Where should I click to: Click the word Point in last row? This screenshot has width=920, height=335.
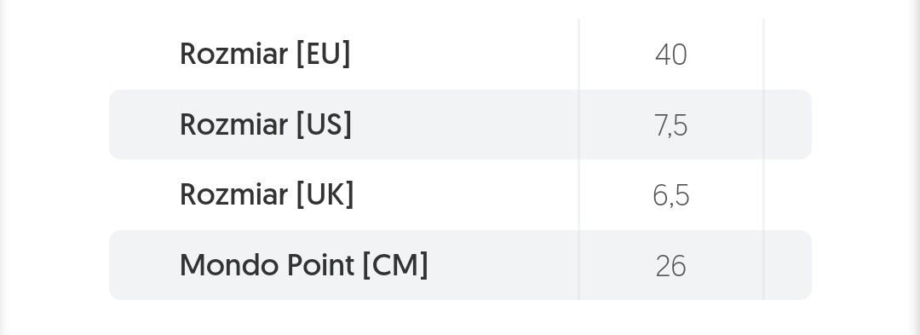[x=320, y=265]
